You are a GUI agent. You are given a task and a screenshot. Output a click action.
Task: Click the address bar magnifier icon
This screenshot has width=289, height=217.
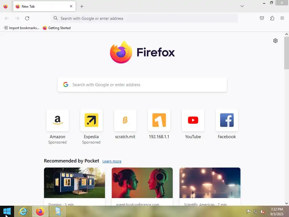(56, 18)
